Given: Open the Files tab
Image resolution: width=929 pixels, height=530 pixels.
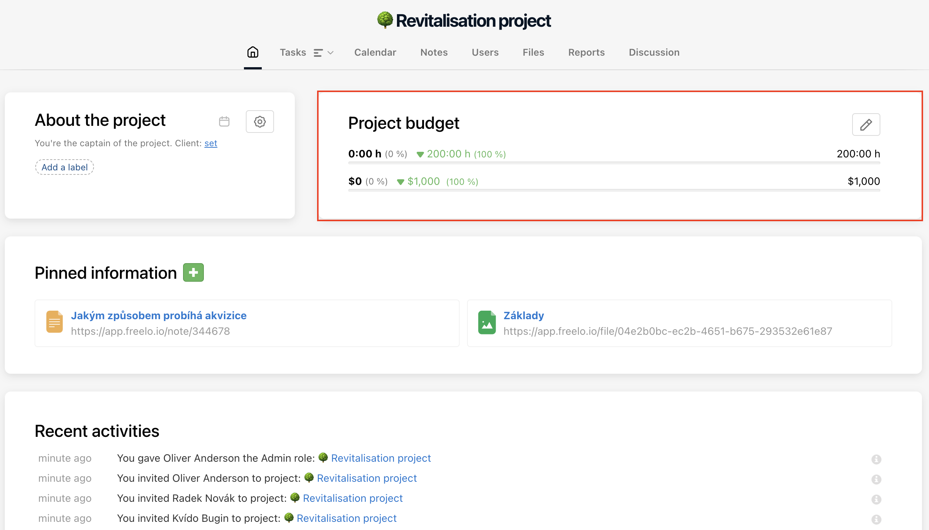Looking at the screenshot, I should pos(533,52).
